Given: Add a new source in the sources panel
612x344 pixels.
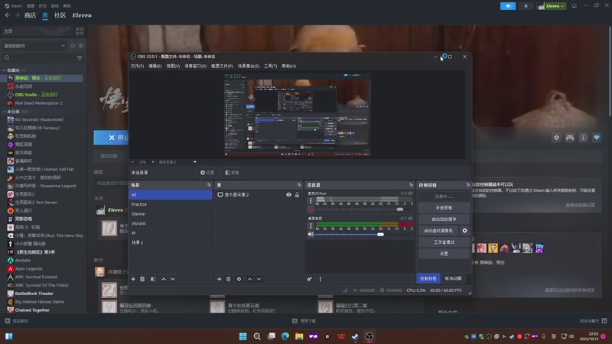Looking at the screenshot, I should (220, 279).
